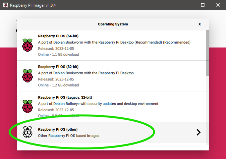
Task: Click the Raspberry Pi Imager title bar icon
Action: tap(6, 5)
